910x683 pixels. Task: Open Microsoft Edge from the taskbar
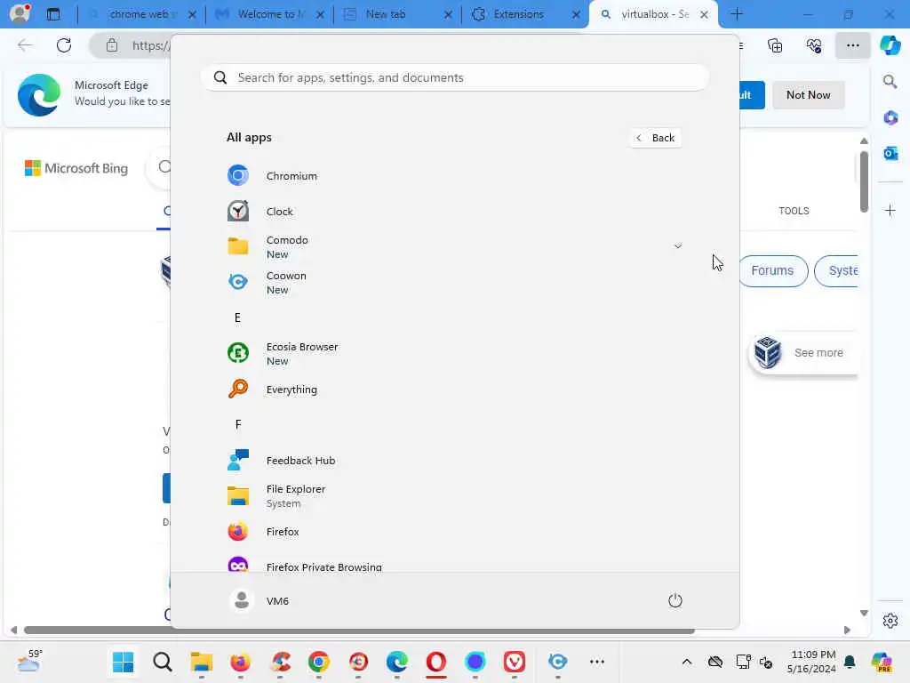[x=397, y=662]
